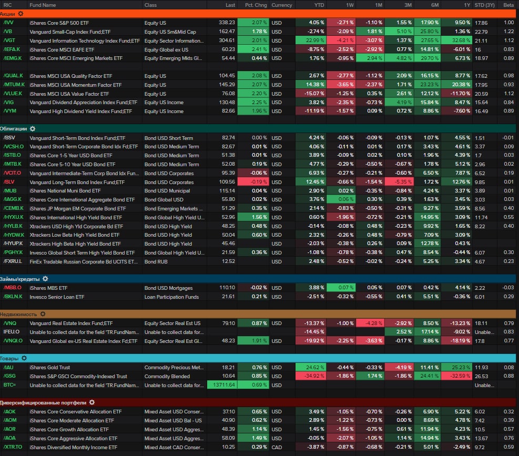
Task: Open the /BLV RIC link
Action: 9,182
